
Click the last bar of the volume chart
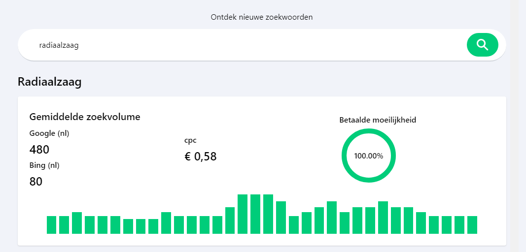(472, 225)
